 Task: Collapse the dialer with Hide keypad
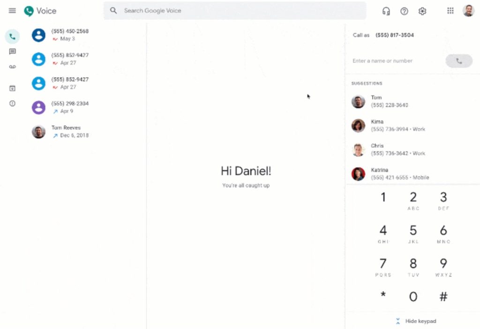coord(416,321)
